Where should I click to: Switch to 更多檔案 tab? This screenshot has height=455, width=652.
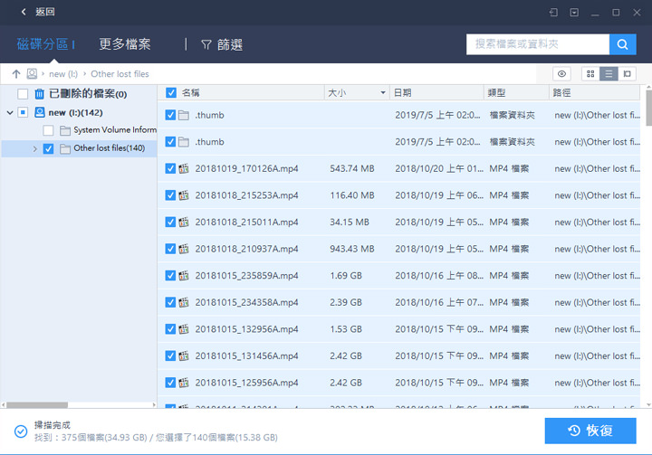coord(125,44)
